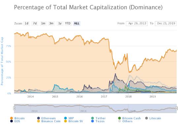Click the Litecoin gray legend circle
Viewport: 178px width, 124px height.
146,118
